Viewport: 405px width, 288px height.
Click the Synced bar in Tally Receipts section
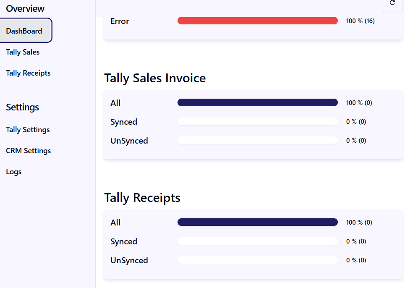coord(257,241)
